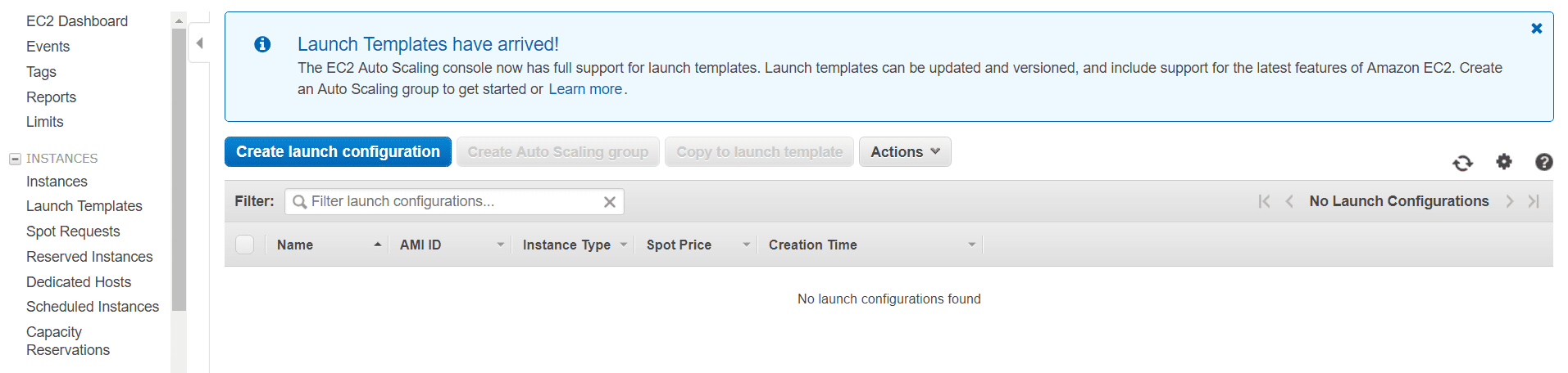Go to next page of results
The height and width of the screenshot is (373, 1568).
click(x=1509, y=201)
